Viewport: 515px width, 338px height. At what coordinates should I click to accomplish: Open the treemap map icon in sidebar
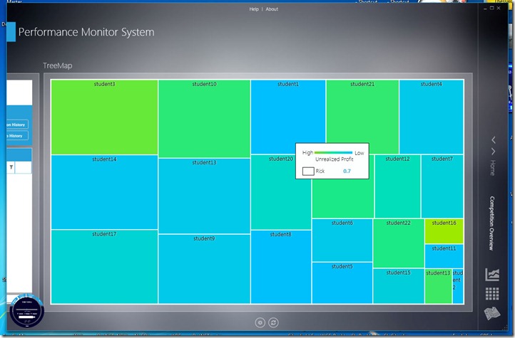[492, 313]
